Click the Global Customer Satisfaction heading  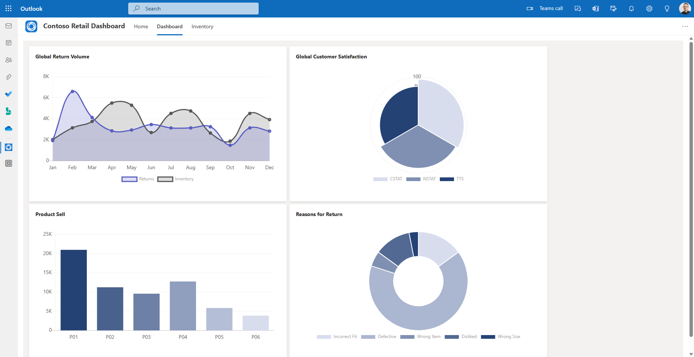point(331,57)
